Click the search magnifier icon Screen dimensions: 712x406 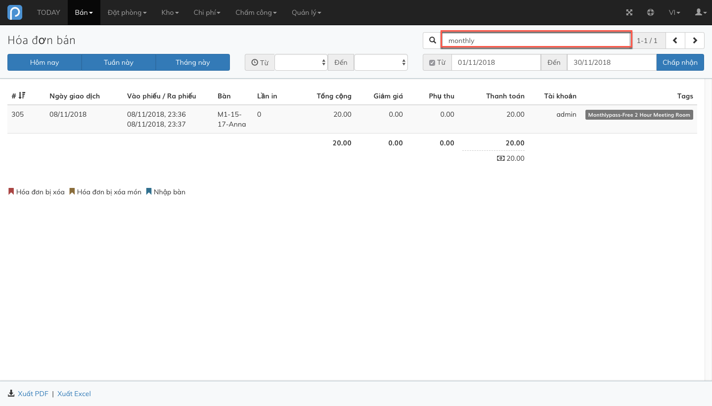(x=433, y=41)
